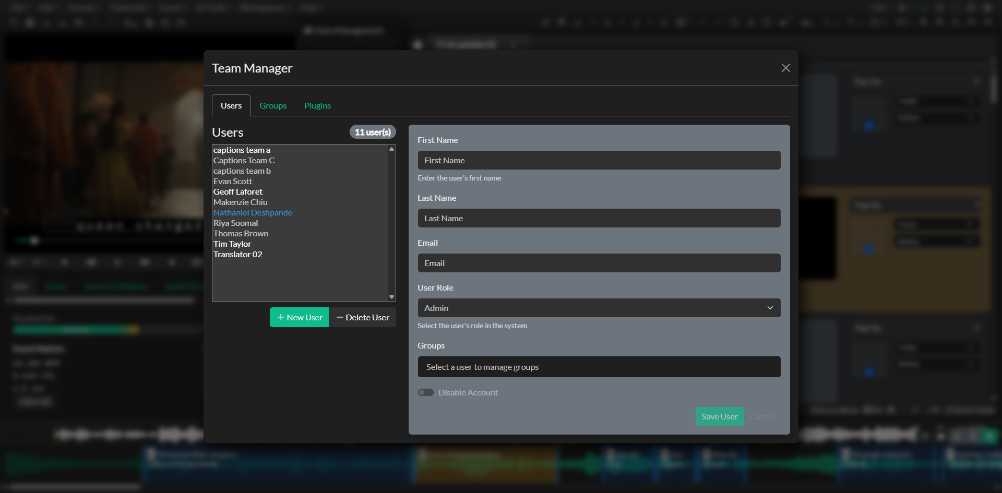The image size is (1002, 493).
Task: Focus the Email input field
Action: click(599, 263)
